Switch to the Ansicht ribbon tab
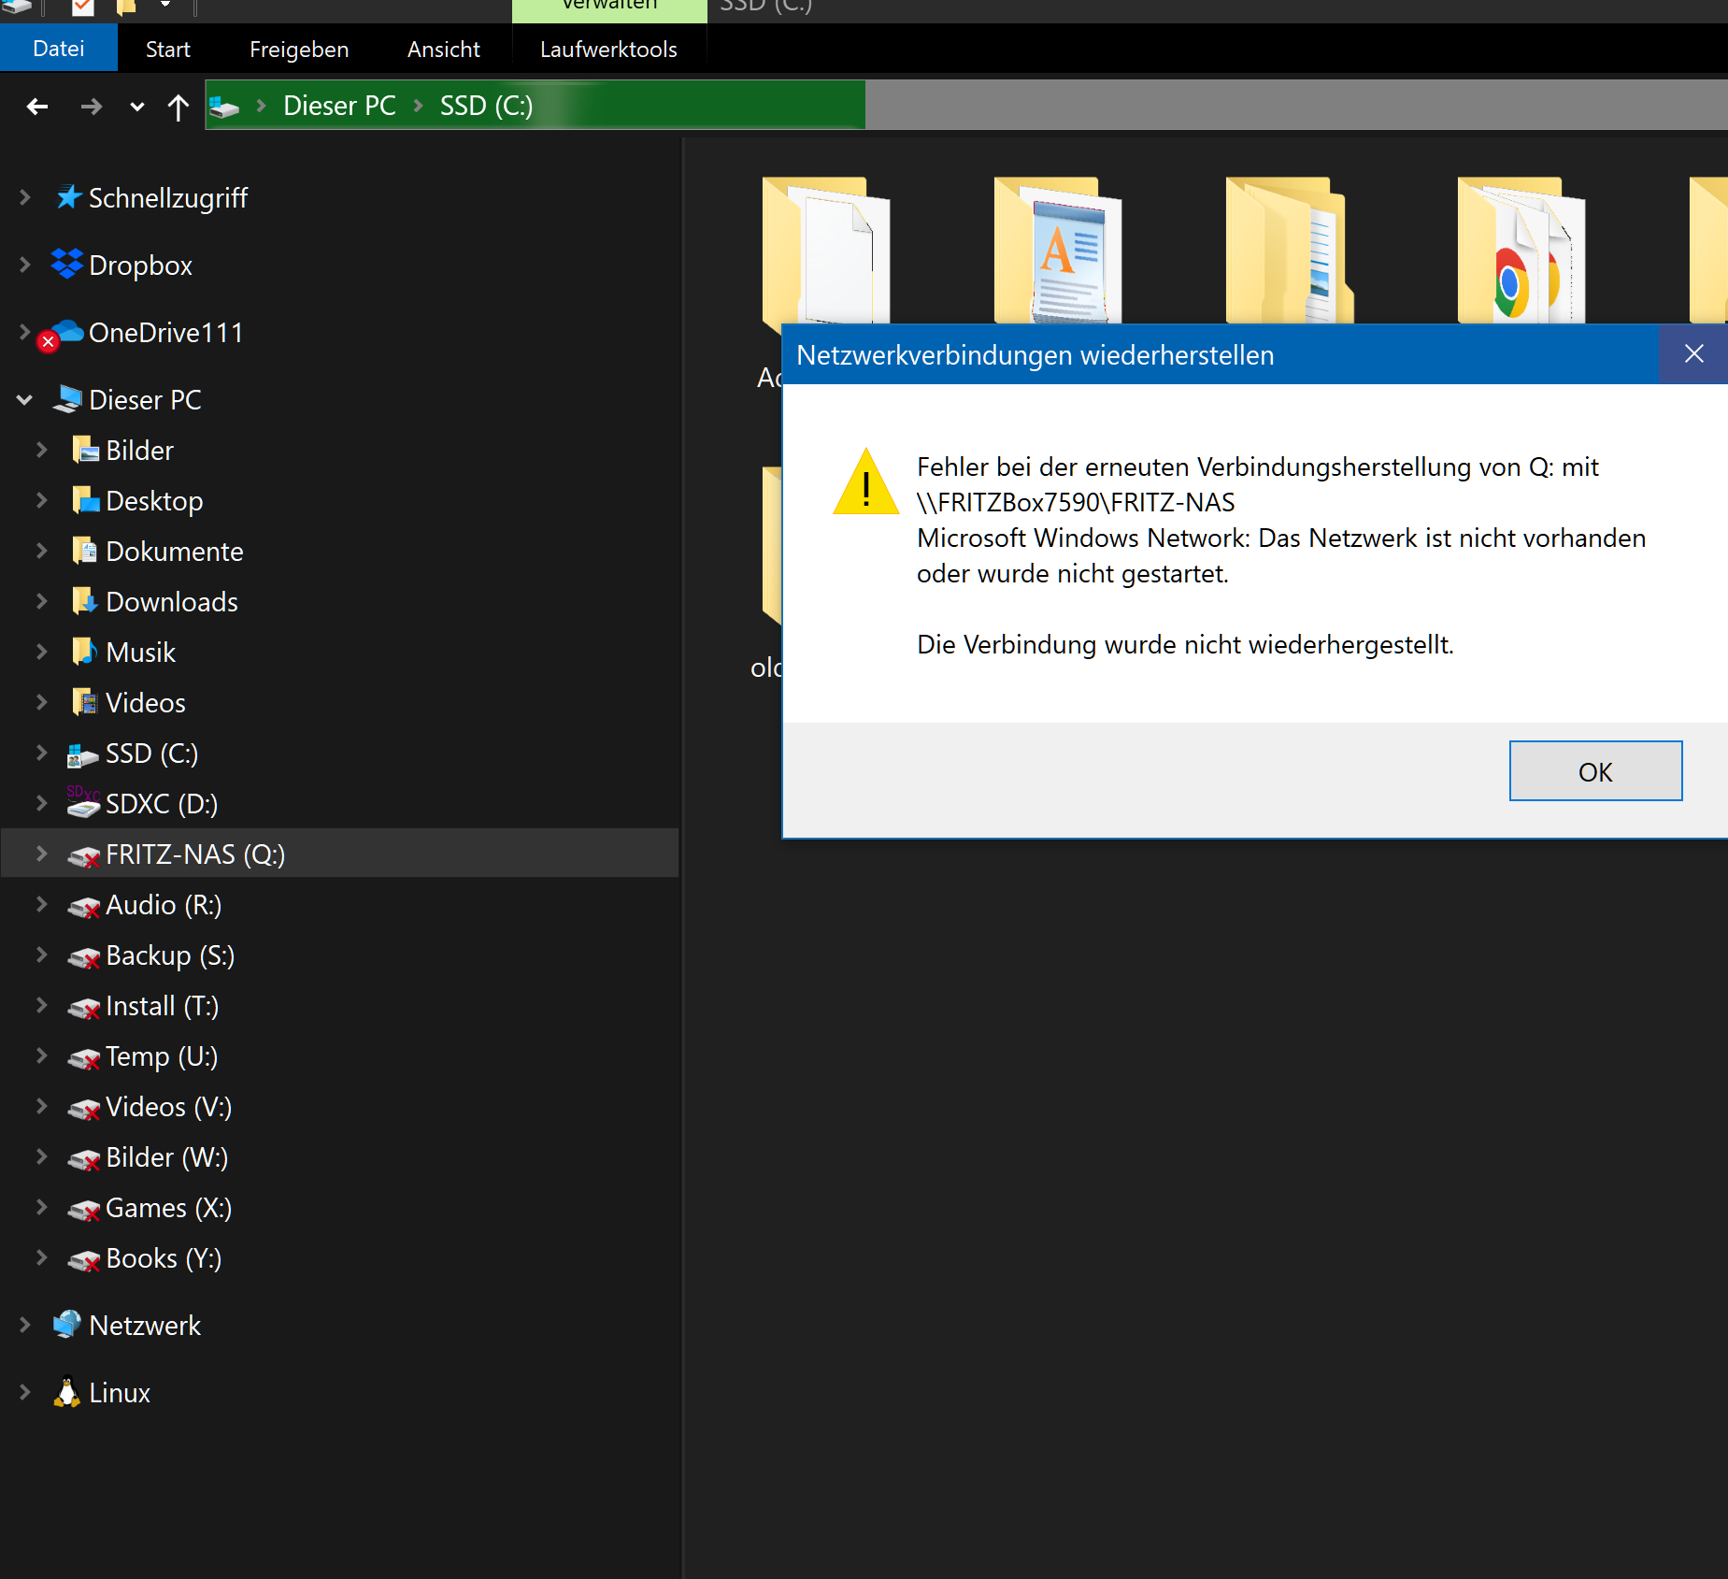Image resolution: width=1728 pixels, height=1579 pixels. tap(444, 49)
